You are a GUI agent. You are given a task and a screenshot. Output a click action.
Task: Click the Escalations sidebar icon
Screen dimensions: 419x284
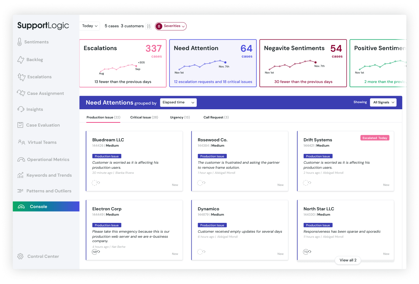pyautogui.click(x=21, y=77)
